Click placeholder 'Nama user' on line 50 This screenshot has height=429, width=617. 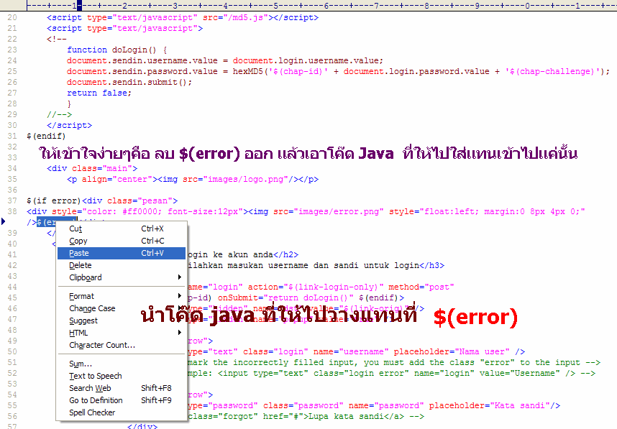click(484, 351)
